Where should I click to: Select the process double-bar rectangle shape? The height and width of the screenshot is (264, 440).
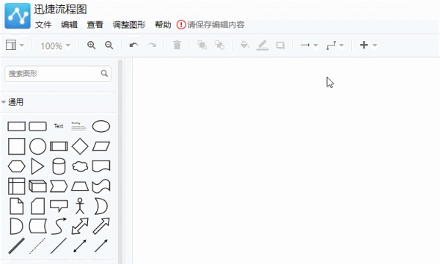click(x=59, y=147)
